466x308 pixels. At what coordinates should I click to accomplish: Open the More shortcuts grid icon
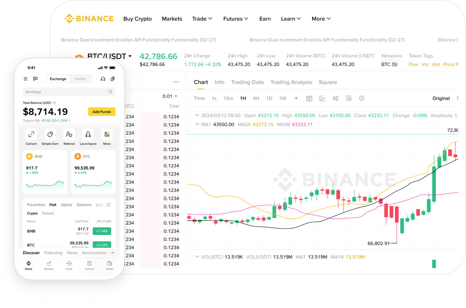107,134
